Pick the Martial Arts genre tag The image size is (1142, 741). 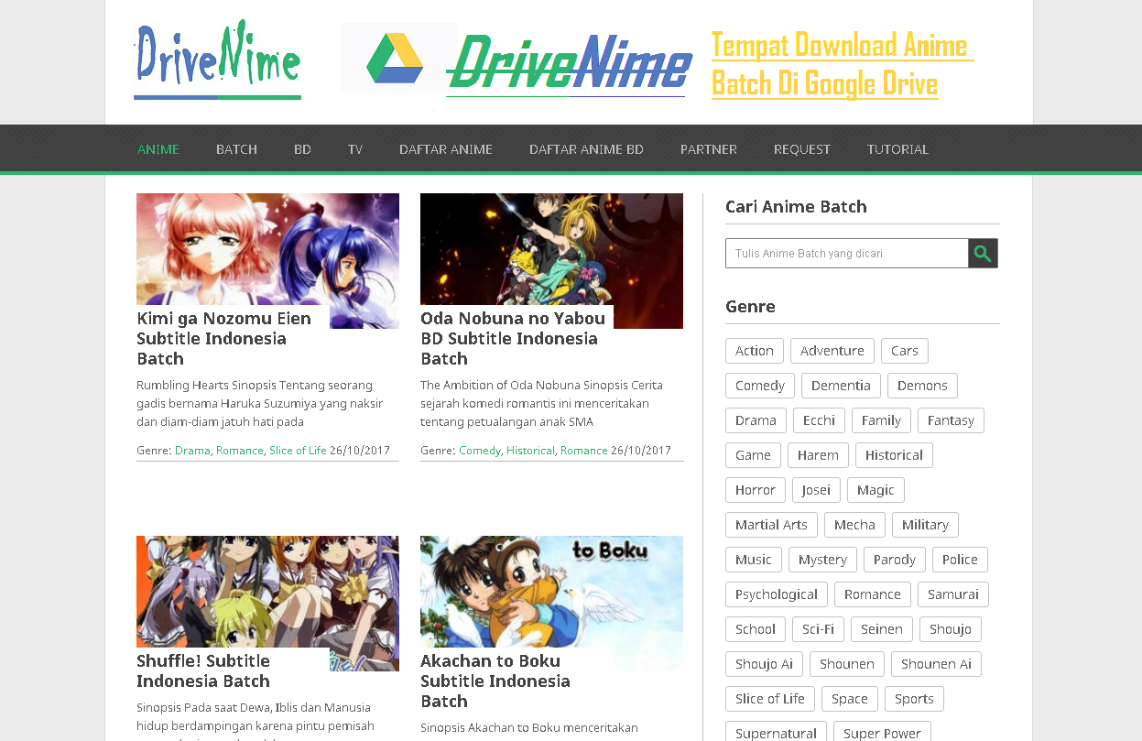coord(771,525)
